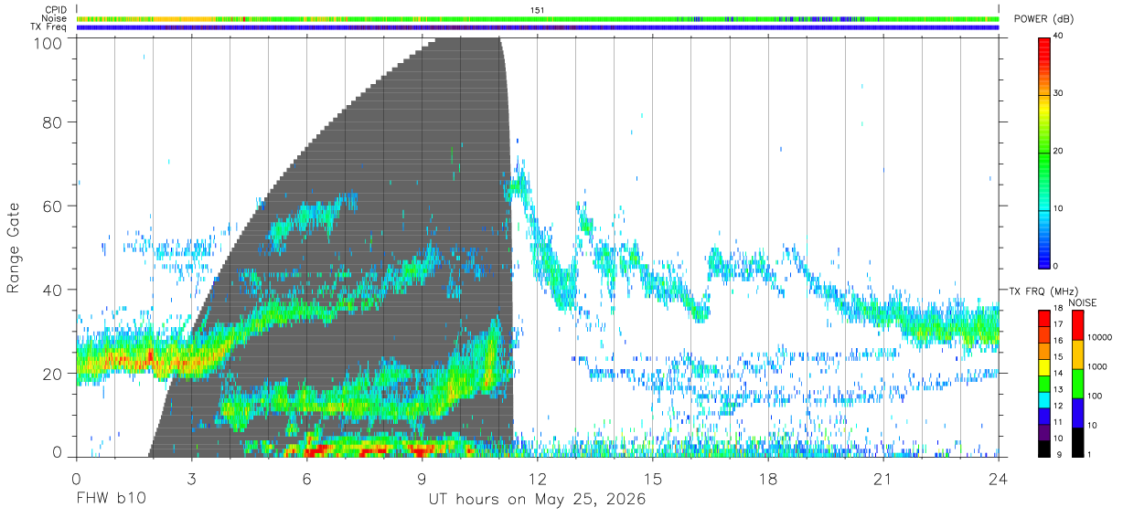Click the POWER (dB) legend title

pyautogui.click(x=1043, y=19)
